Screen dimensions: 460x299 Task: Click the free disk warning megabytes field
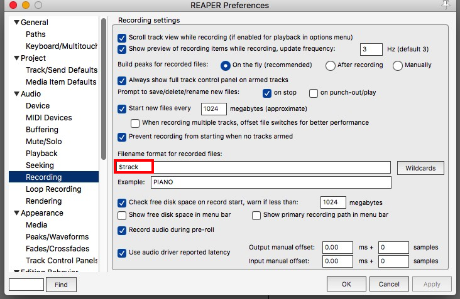click(x=333, y=202)
